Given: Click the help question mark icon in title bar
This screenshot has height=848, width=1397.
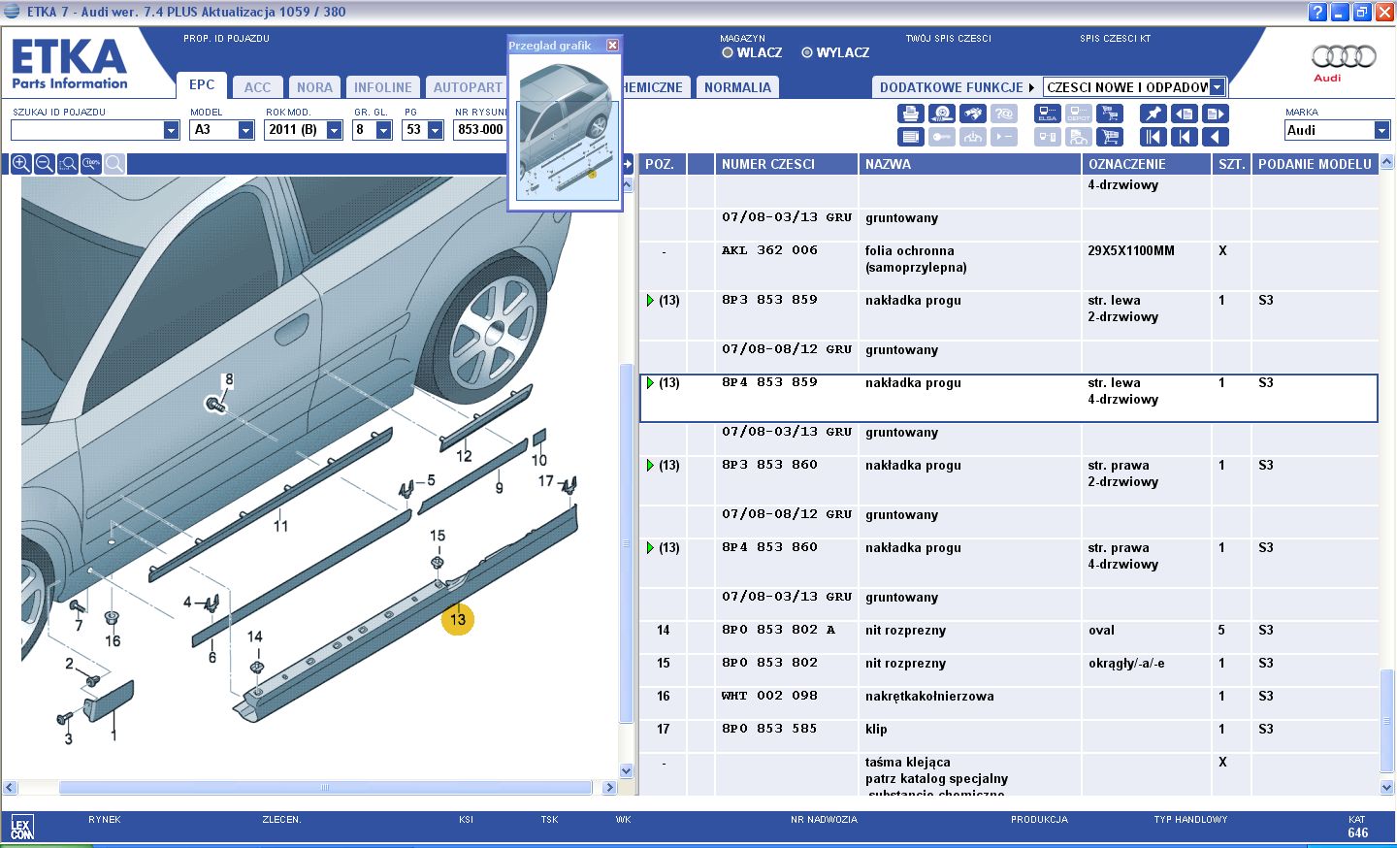Looking at the screenshot, I should point(1316,12).
